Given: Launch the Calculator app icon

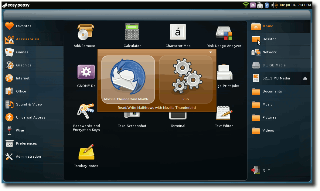Looking at the screenshot, I should (x=132, y=32).
